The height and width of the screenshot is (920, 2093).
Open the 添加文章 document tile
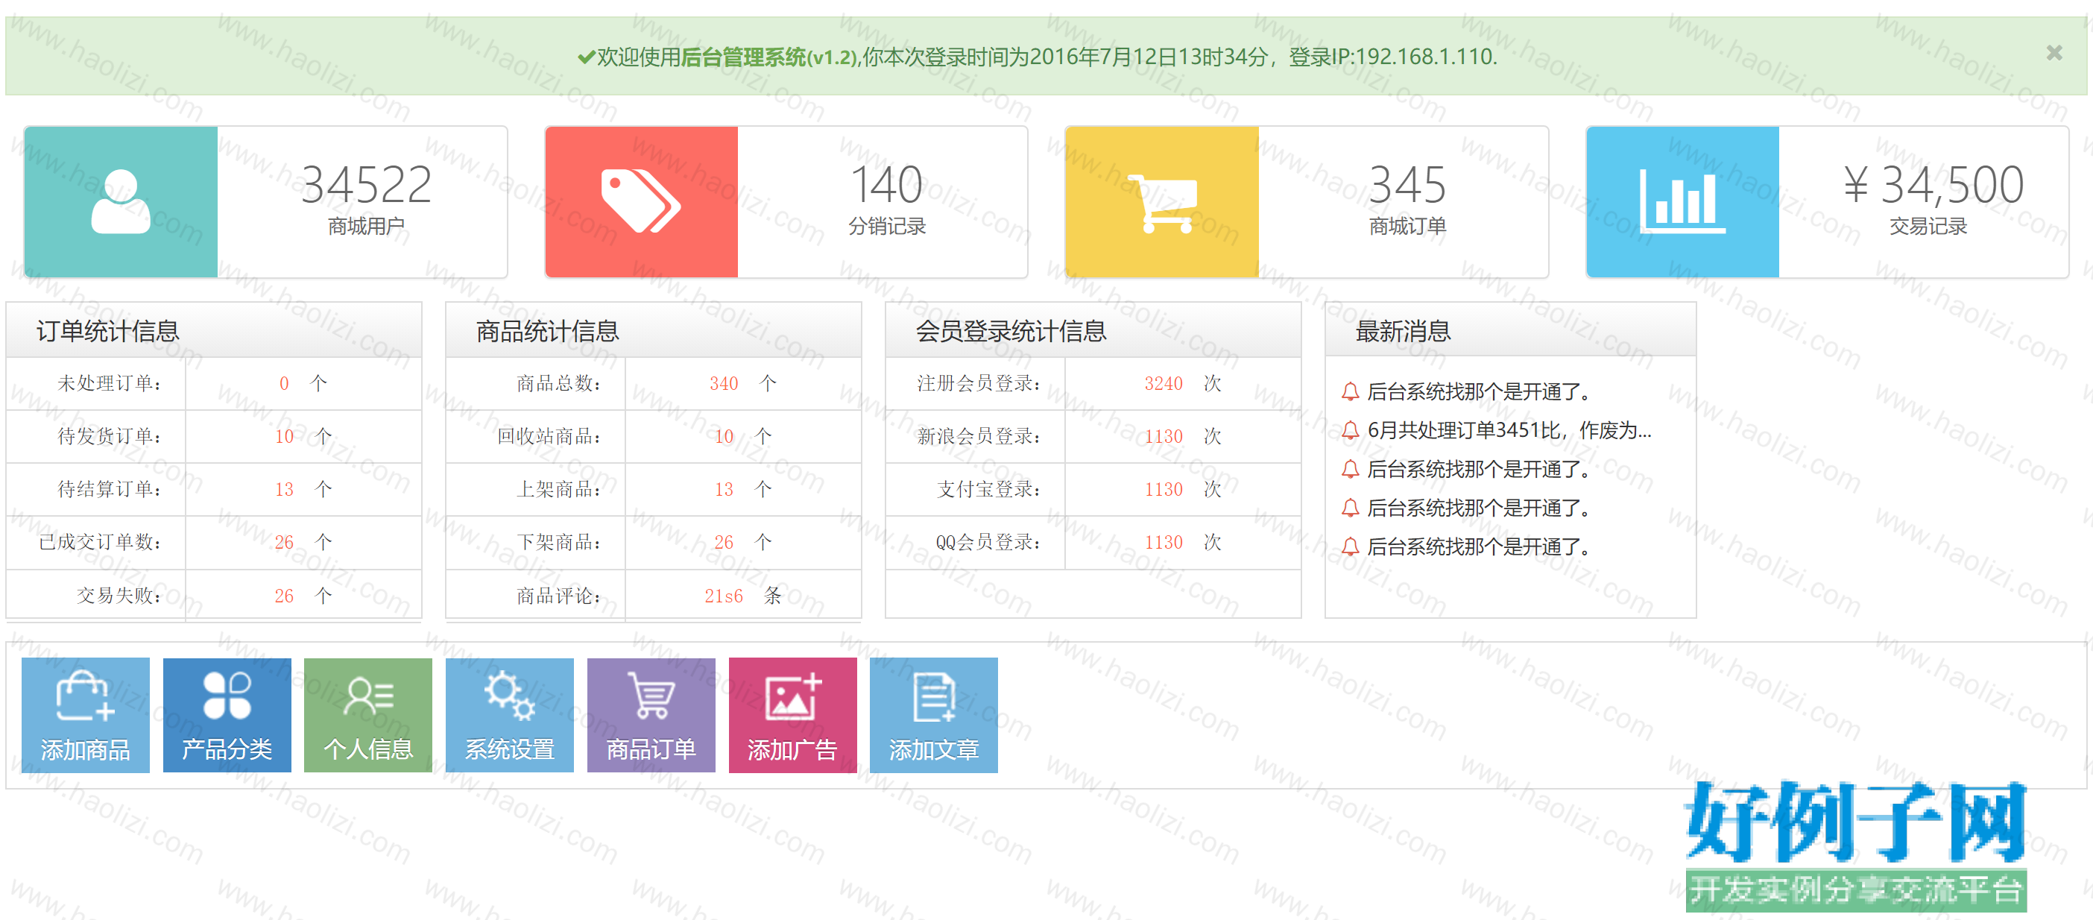[x=933, y=715]
